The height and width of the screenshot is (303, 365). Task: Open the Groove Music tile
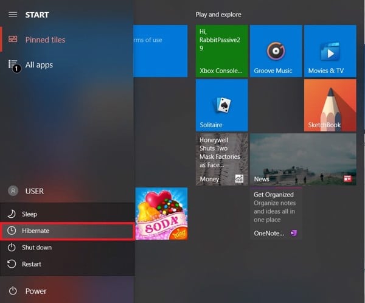click(276, 51)
